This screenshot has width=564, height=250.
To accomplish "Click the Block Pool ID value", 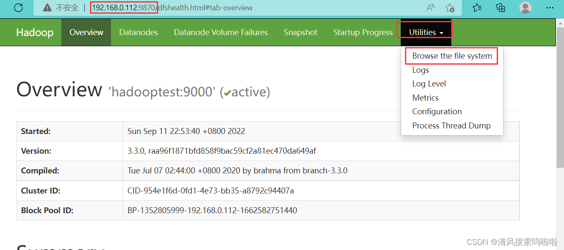I will click(212, 210).
